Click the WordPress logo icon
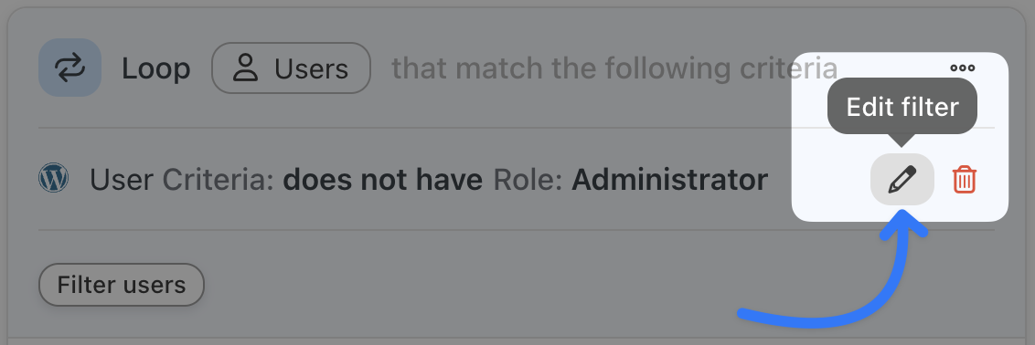The image size is (1035, 345). 53,178
